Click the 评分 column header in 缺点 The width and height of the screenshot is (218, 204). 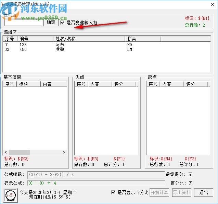tap(196, 84)
